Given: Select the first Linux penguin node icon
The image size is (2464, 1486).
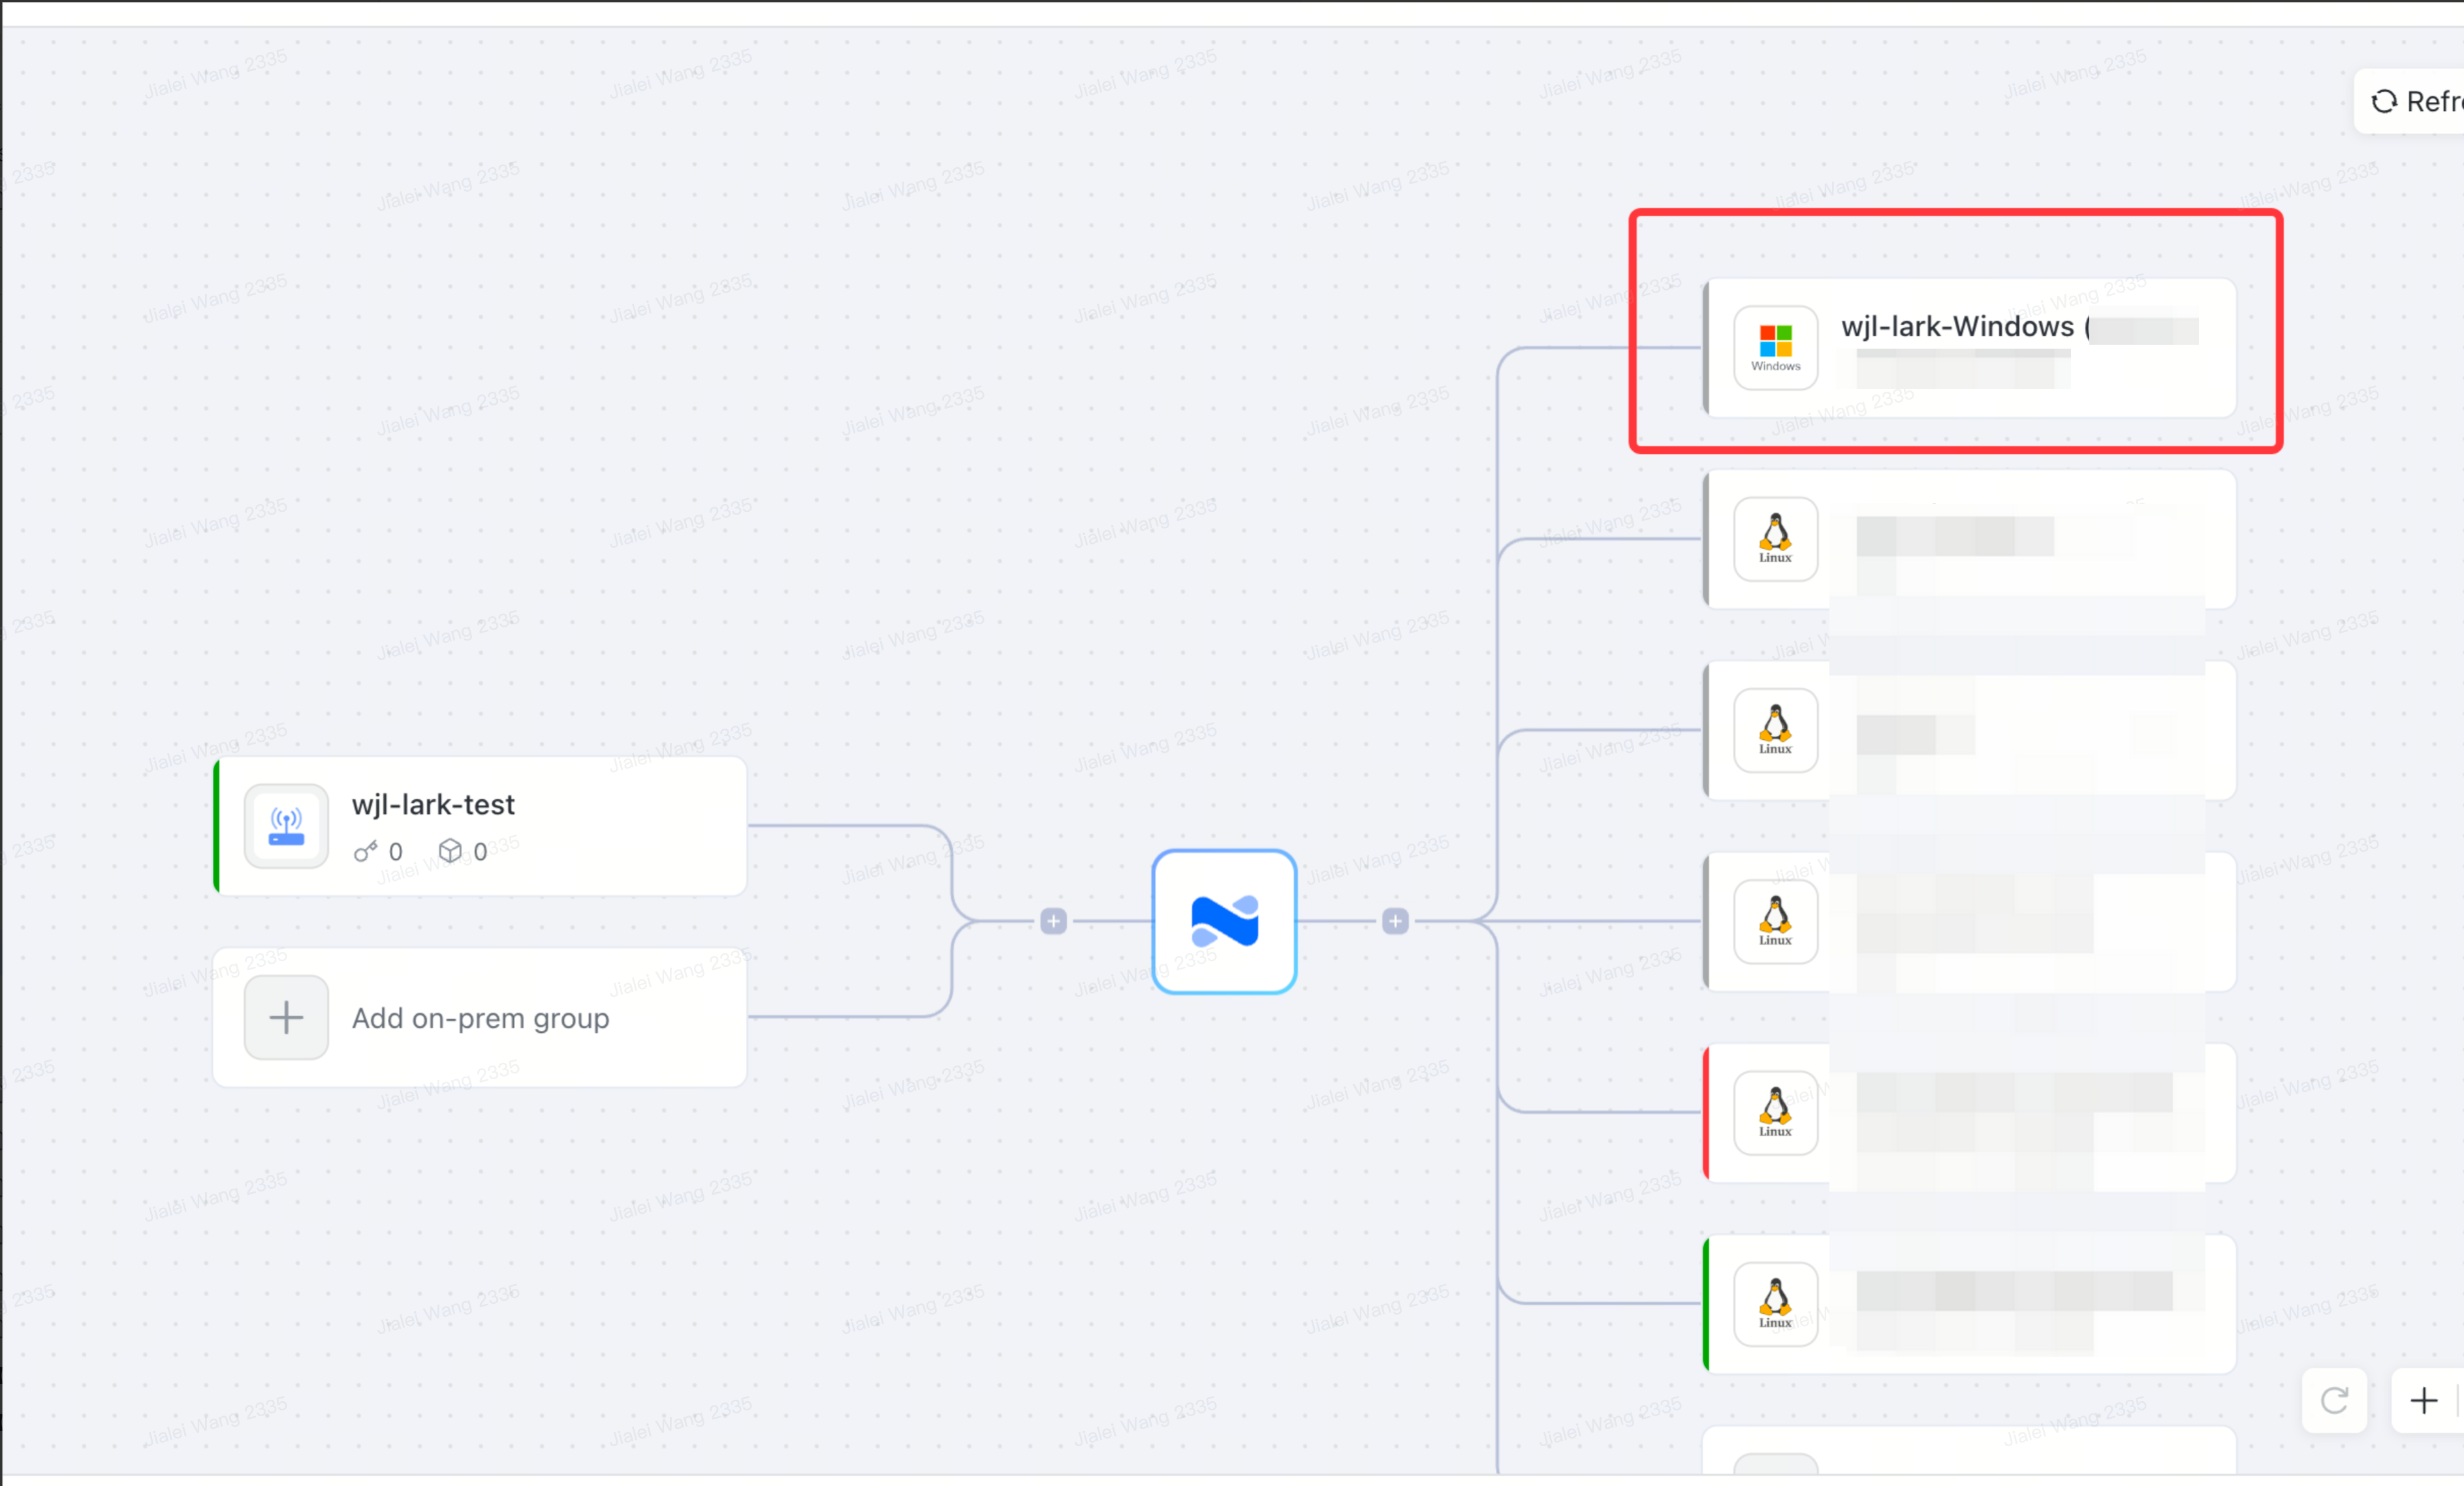Looking at the screenshot, I should 1775,539.
